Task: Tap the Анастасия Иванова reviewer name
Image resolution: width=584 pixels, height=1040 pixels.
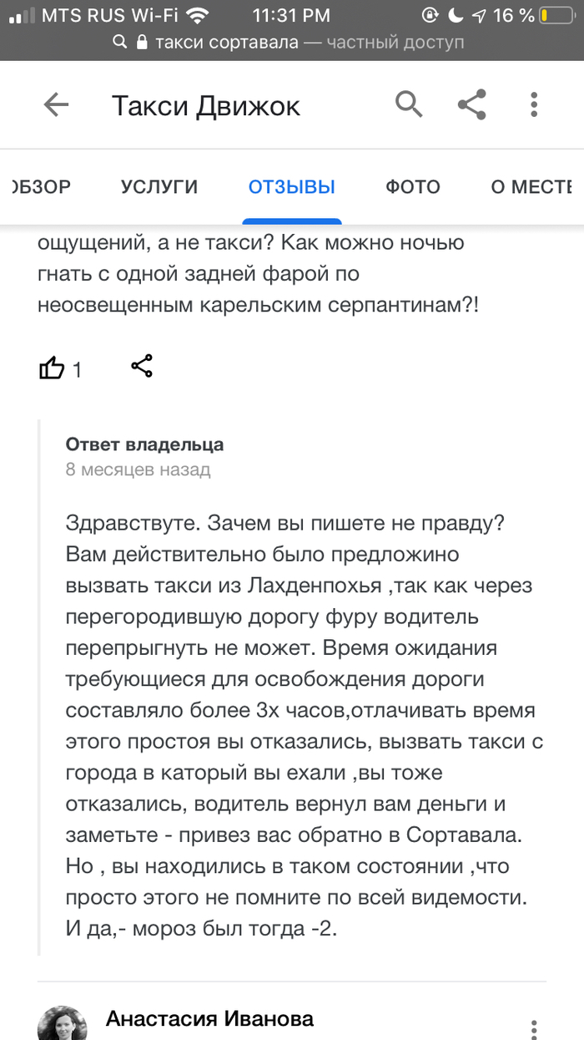Action: (210, 1018)
